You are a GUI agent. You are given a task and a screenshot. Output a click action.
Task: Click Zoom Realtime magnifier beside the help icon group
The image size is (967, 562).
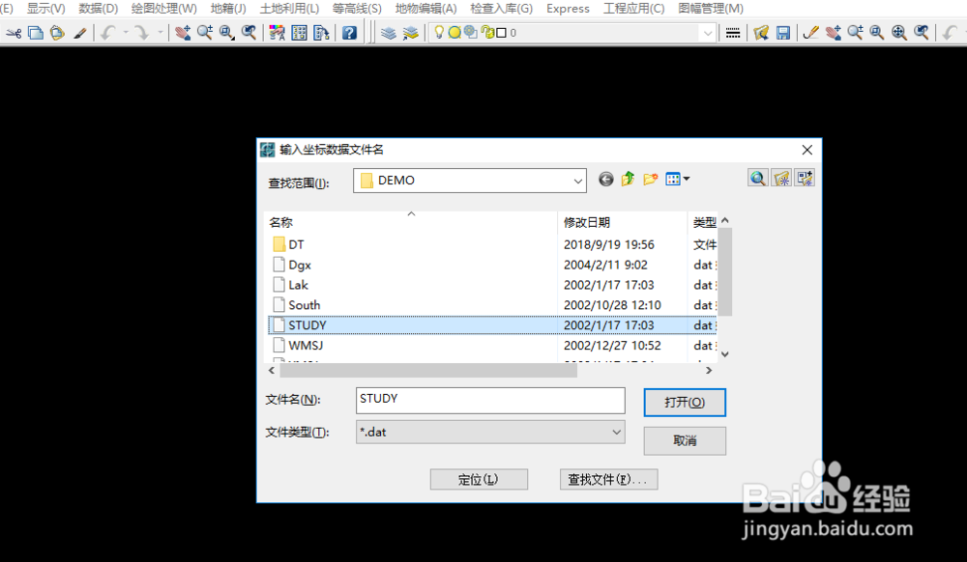coord(205,33)
